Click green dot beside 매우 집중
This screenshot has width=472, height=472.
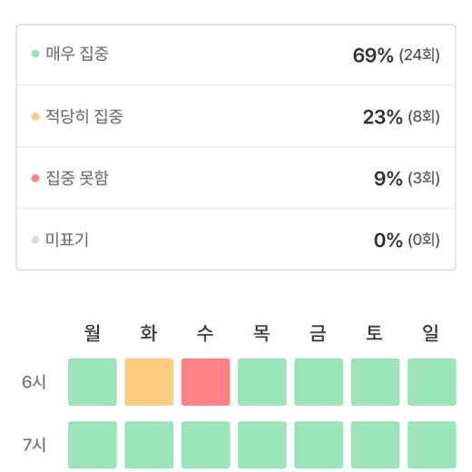35,54
